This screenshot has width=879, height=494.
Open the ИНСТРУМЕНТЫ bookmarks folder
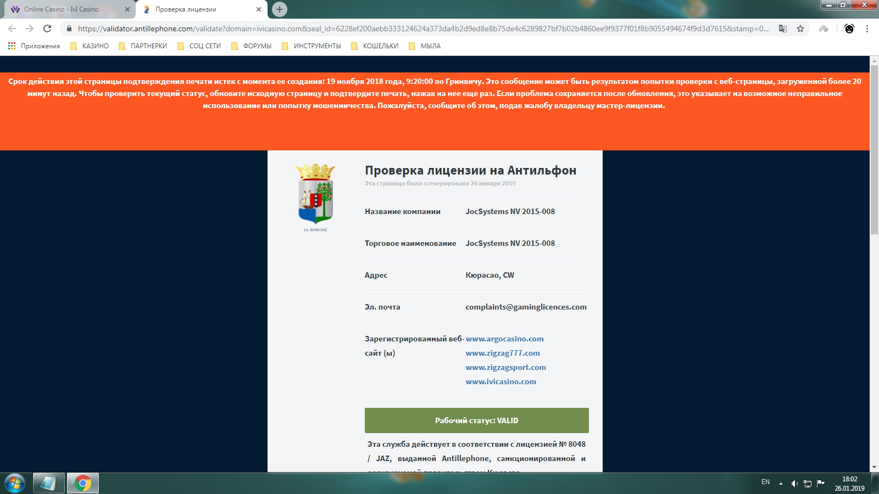pyautogui.click(x=311, y=46)
